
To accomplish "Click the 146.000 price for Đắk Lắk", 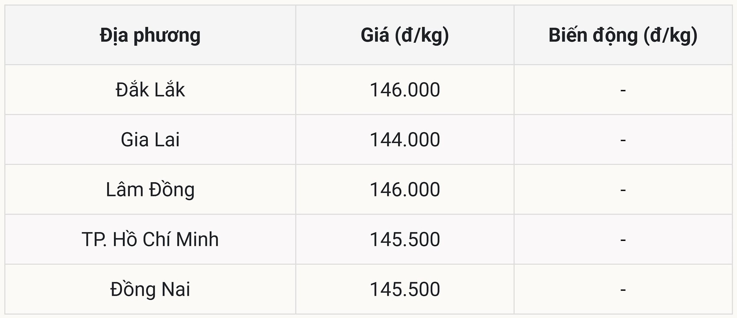I will [x=405, y=90].
